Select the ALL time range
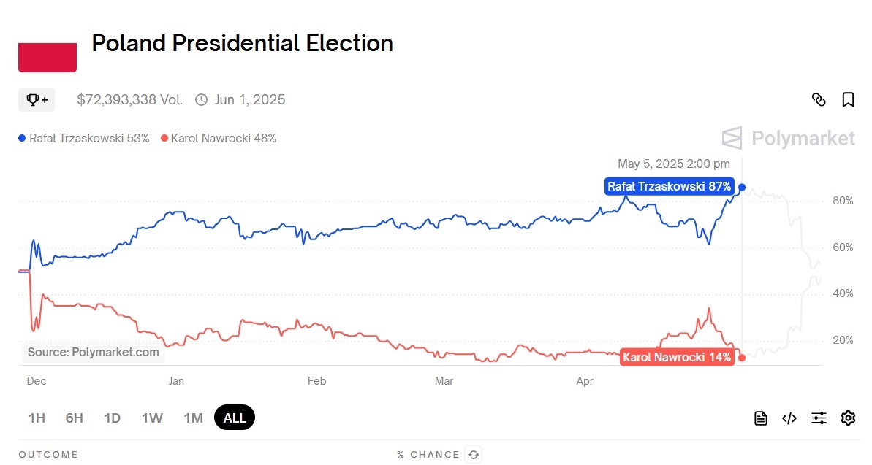Screen dimensions: 872x465 (x=235, y=418)
